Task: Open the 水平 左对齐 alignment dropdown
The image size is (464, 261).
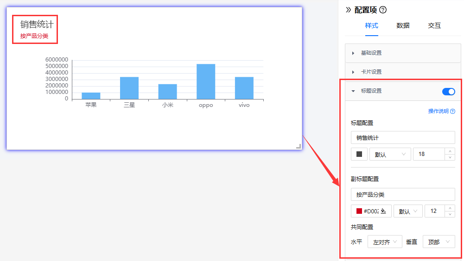Action: [385, 242]
